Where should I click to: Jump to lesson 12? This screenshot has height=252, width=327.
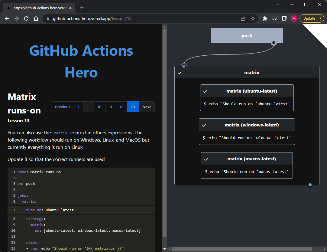tap(121, 107)
